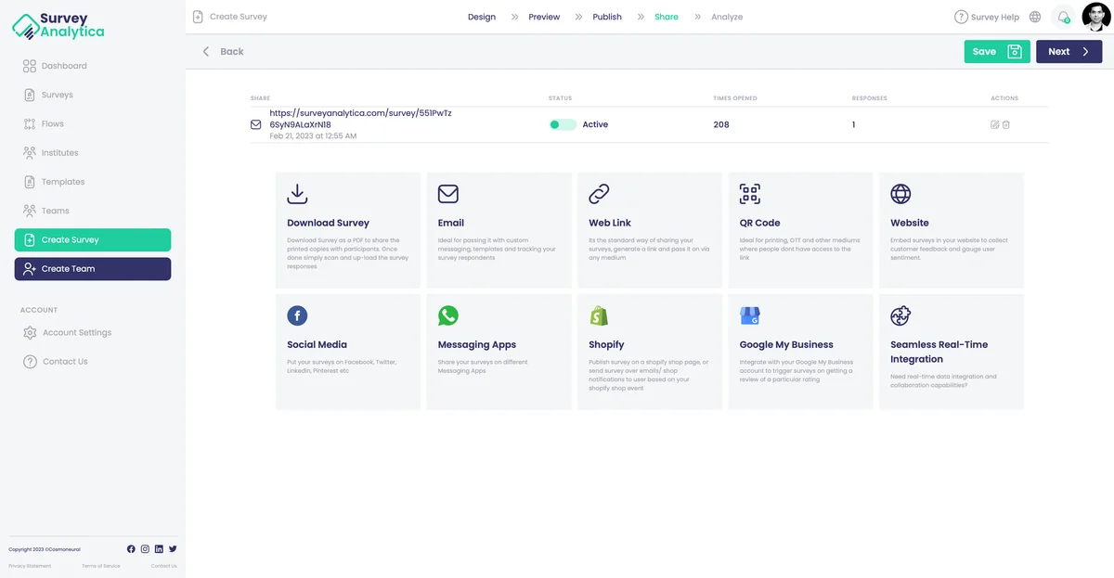The height and width of the screenshot is (578, 1114).
Task: Click the green Save button
Action: point(996,52)
